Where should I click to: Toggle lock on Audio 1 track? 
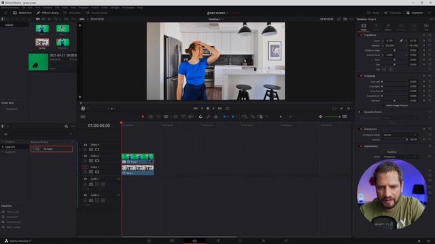tap(85, 184)
